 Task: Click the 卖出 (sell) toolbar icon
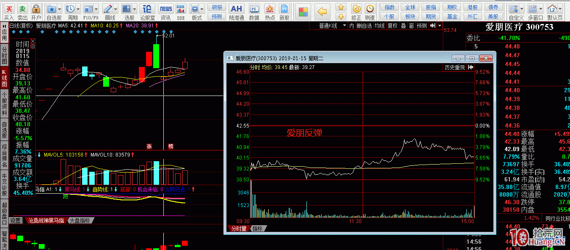coord(23,9)
